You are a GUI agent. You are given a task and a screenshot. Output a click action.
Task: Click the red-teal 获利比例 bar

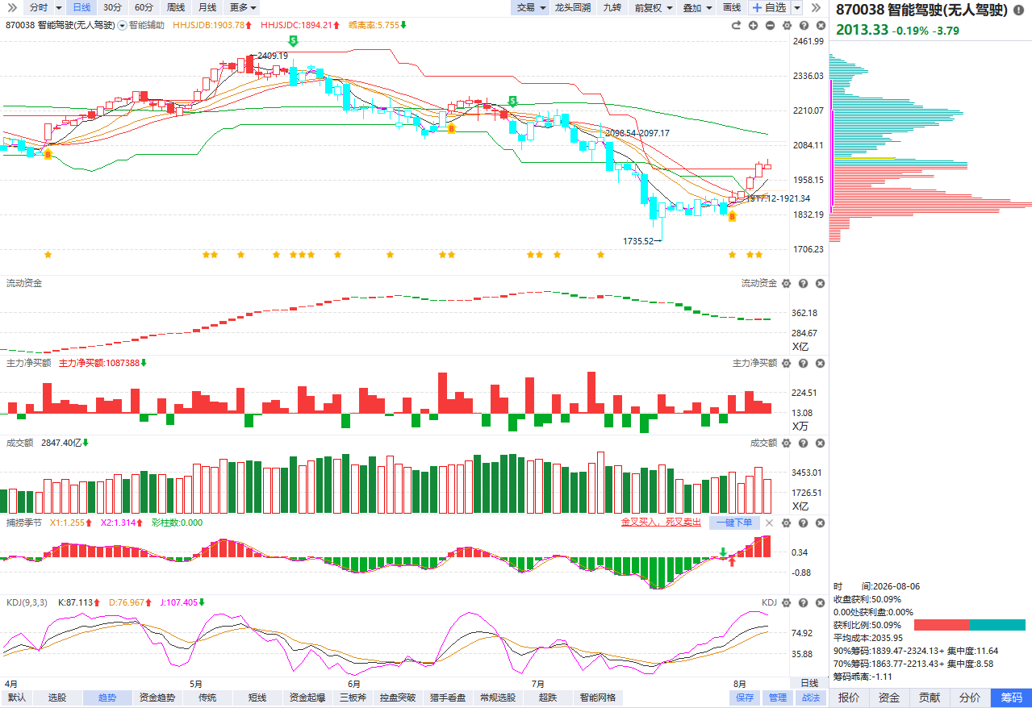970,625
